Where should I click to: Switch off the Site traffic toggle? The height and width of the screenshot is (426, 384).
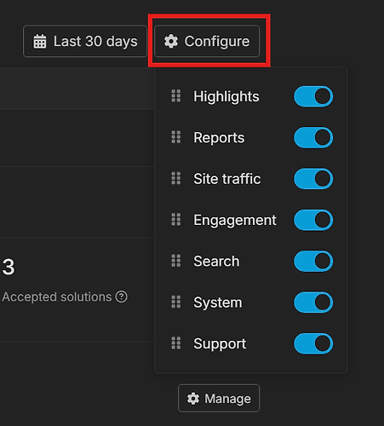point(313,179)
